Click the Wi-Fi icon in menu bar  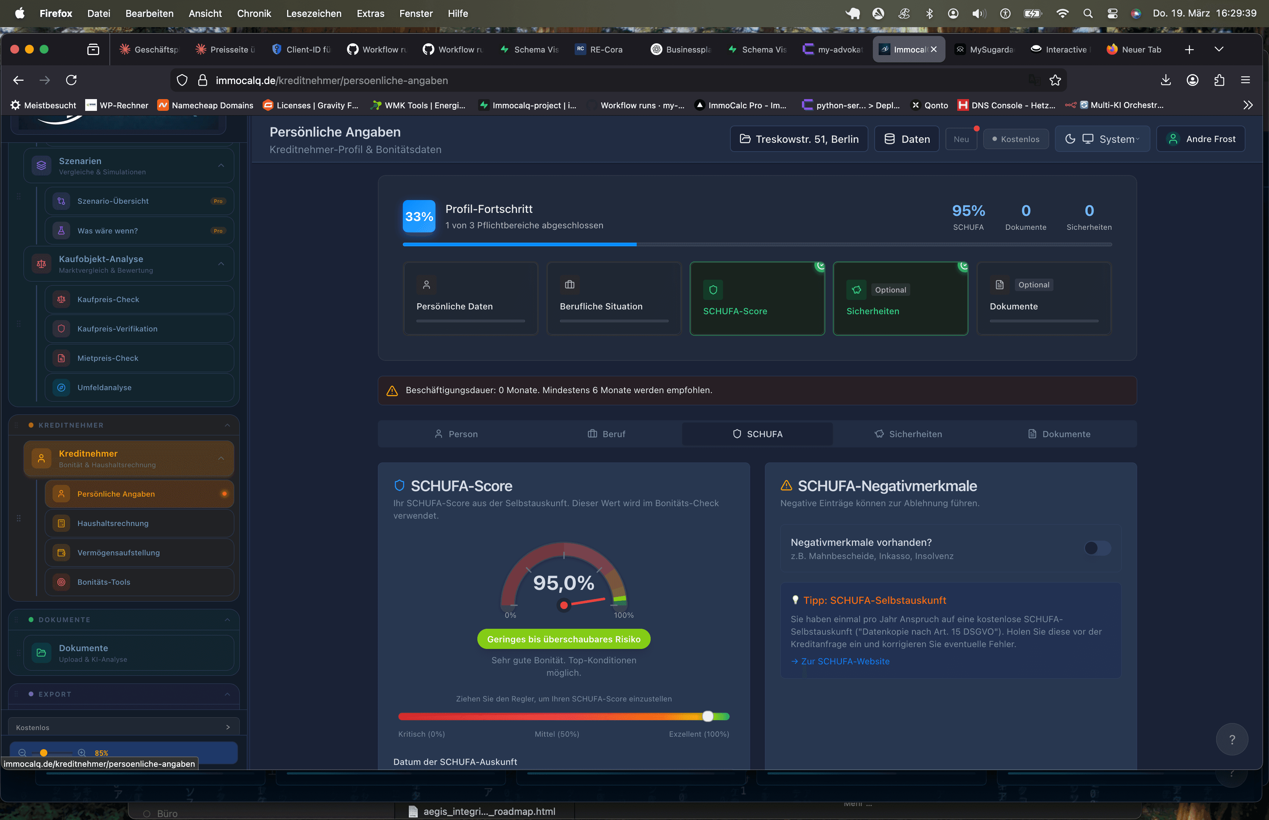(1062, 13)
